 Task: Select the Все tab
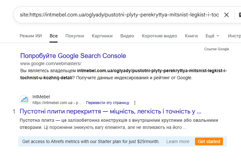[54, 36]
